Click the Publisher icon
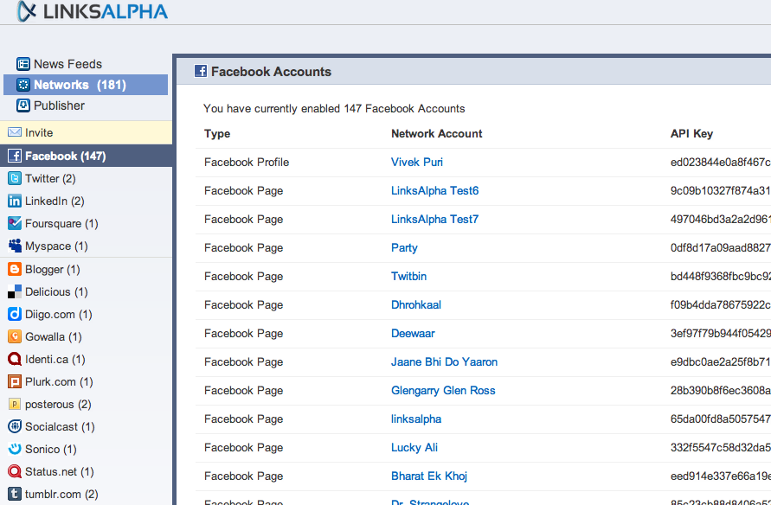Viewport: 771px width, 505px height. click(23, 105)
